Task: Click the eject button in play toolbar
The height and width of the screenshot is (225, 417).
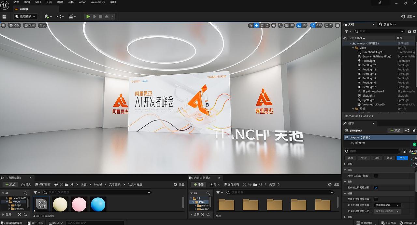Action: tap(107, 16)
